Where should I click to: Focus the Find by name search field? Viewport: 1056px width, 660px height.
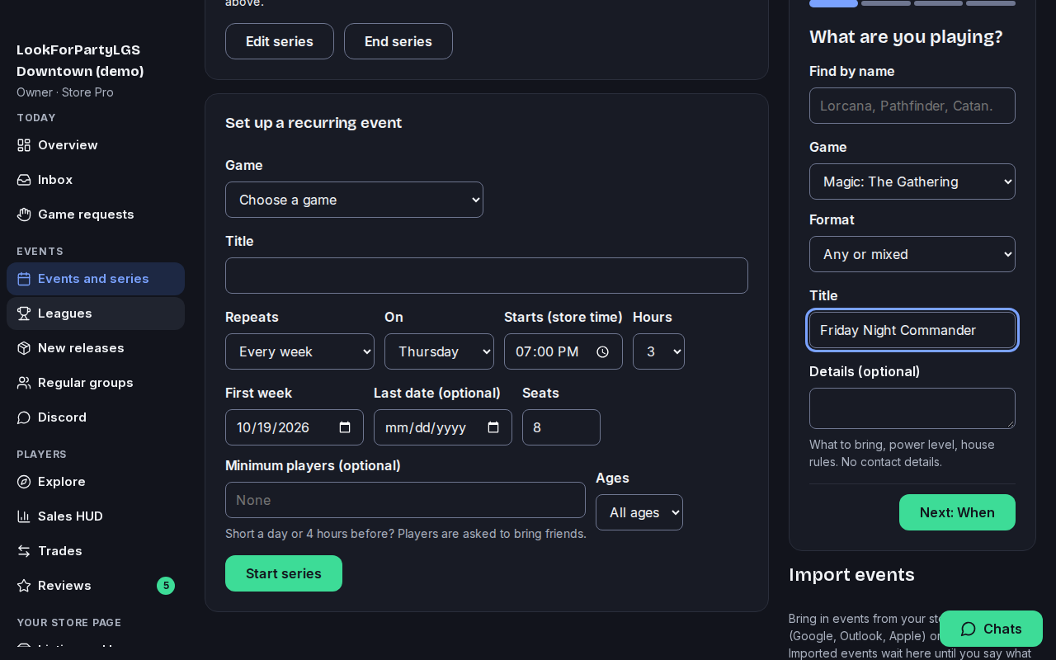(912, 106)
